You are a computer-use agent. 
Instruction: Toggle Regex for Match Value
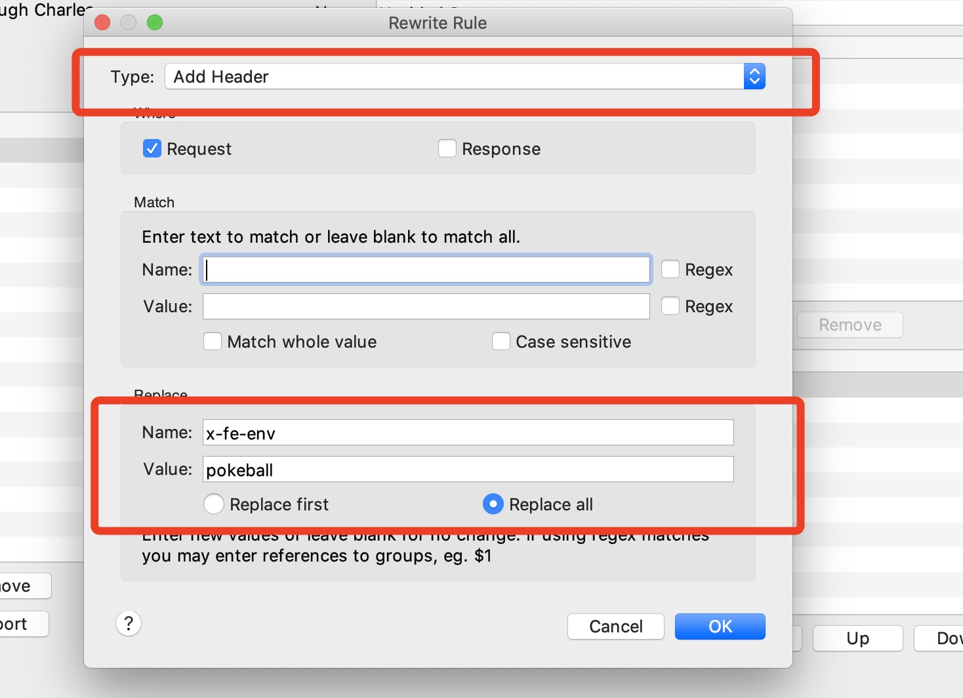(x=670, y=306)
